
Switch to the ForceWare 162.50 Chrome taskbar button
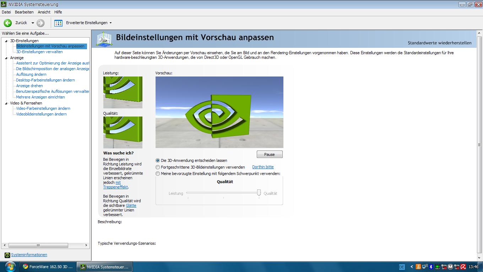[x=48, y=267]
